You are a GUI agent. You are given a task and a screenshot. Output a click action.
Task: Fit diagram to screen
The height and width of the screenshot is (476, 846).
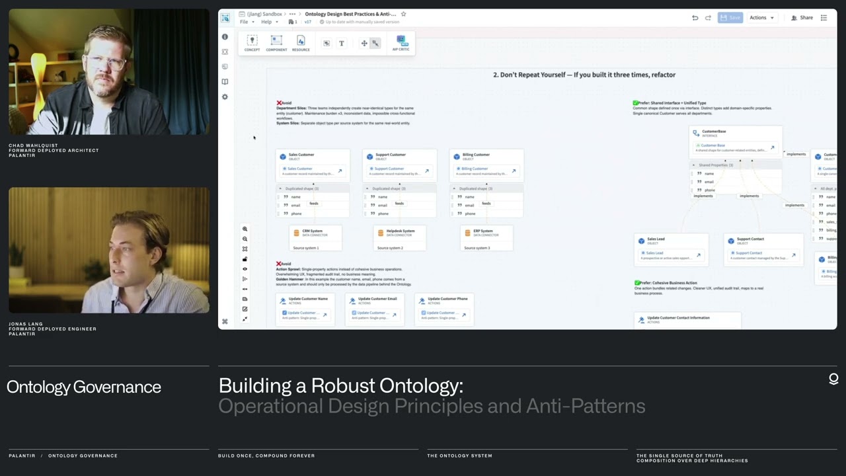click(245, 249)
